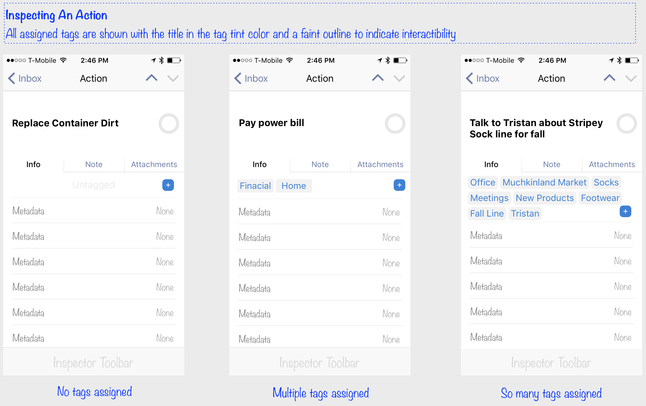Tap the down chevron on Talk to Tristan screen

point(631,78)
